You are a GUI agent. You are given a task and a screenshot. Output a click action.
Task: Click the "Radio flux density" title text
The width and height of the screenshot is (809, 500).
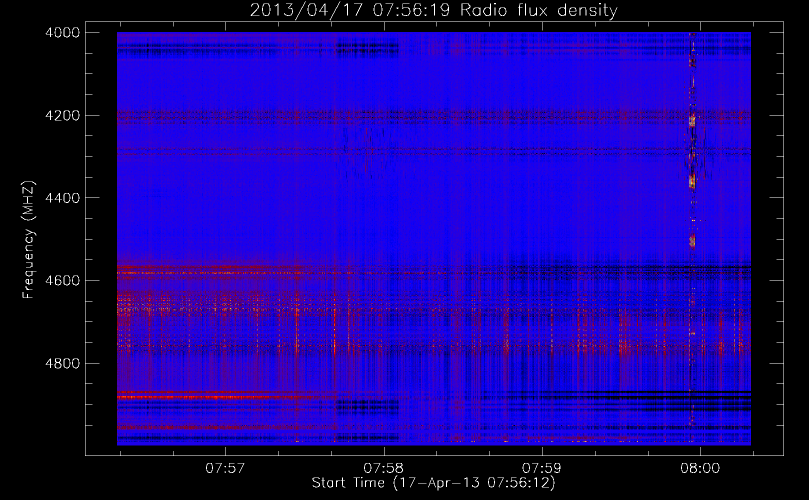click(x=538, y=10)
